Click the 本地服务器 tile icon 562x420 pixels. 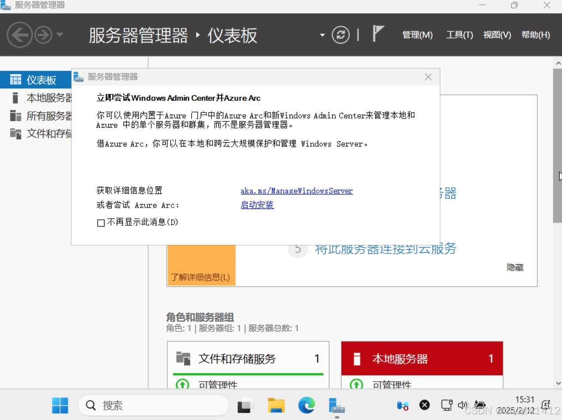coord(357,359)
